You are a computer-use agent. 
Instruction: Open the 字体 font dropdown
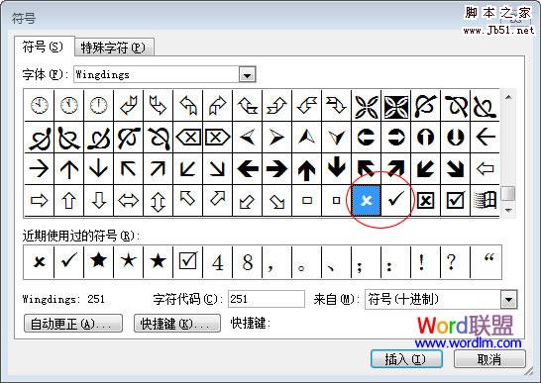(x=247, y=74)
